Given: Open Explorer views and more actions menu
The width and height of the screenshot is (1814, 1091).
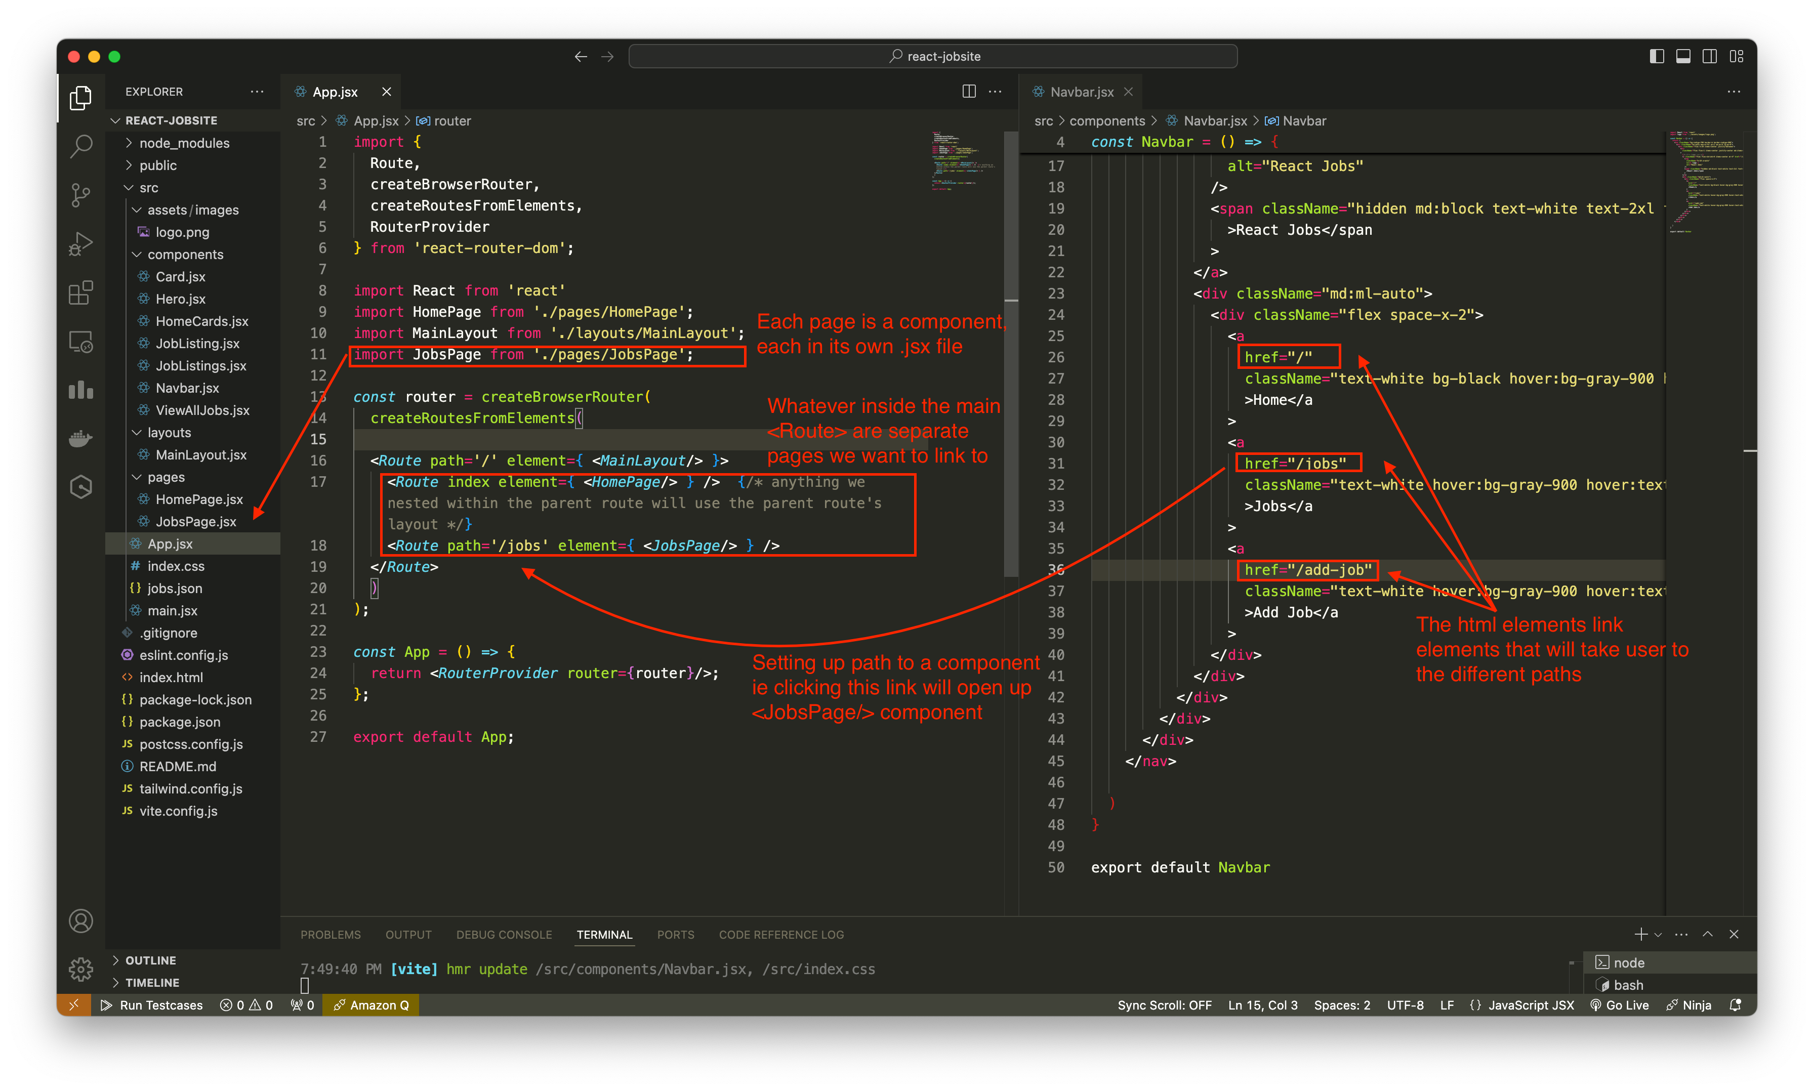Looking at the screenshot, I should point(257,91).
